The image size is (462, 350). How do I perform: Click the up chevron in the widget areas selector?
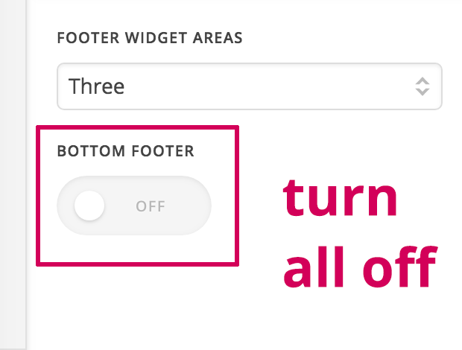pos(423,80)
